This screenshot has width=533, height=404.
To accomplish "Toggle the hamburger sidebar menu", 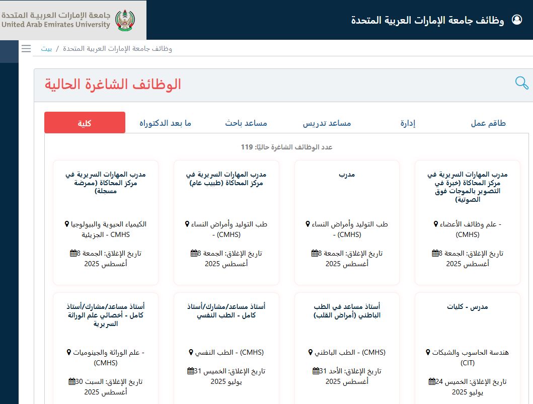I will point(26,48).
